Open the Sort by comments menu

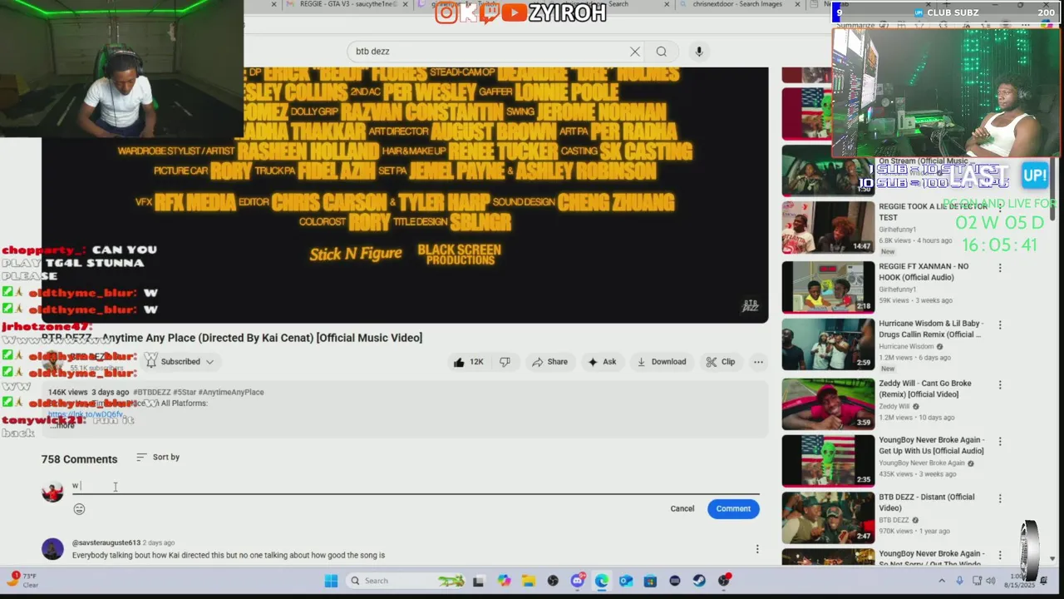[x=158, y=457]
